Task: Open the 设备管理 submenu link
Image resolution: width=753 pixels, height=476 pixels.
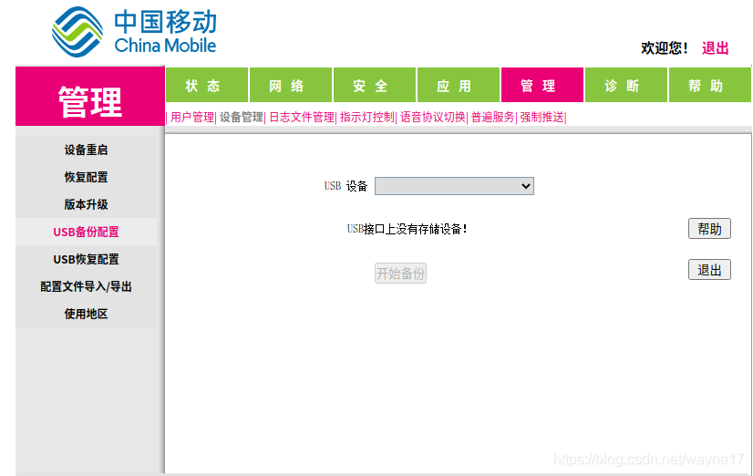Action: click(242, 118)
